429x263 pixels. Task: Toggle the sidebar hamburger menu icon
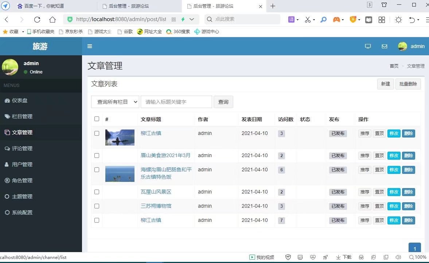90,46
